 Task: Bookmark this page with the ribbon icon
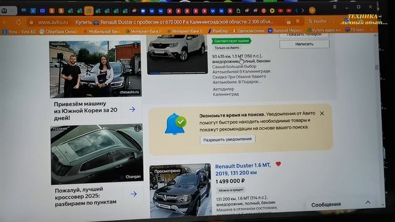(x=297, y=22)
